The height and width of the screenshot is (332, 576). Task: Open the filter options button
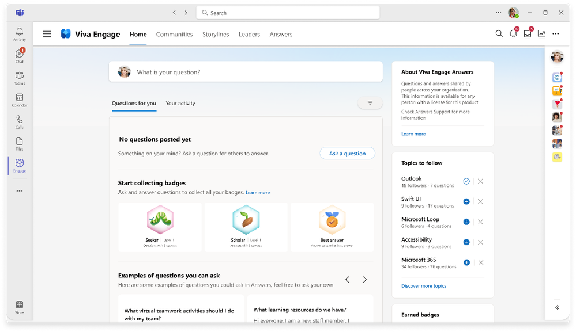[x=370, y=103]
